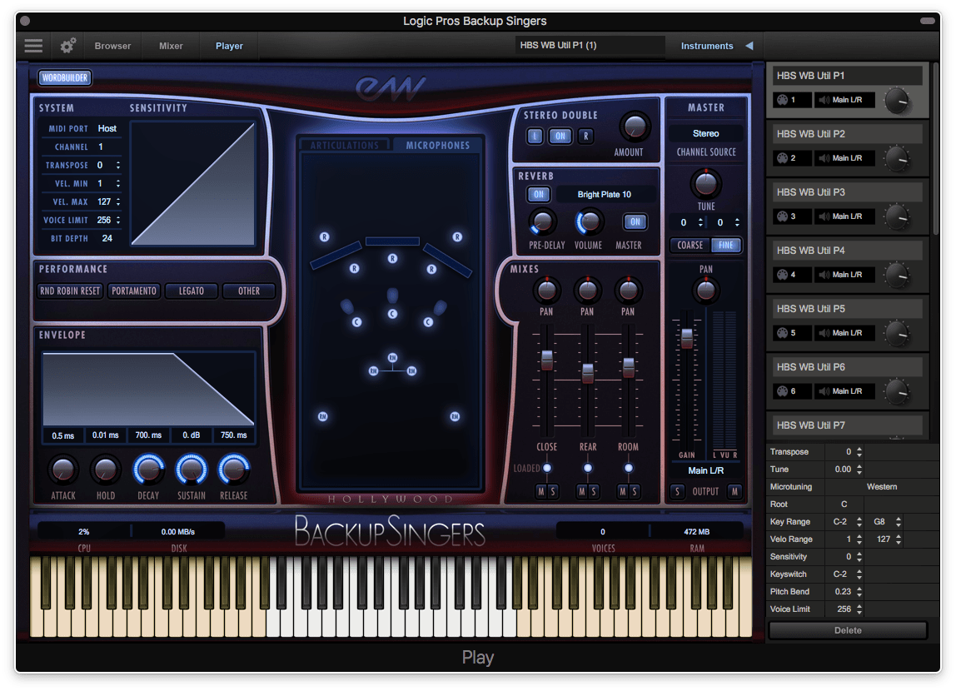
Task: Click the Master Pan knob
Action: pyautogui.click(x=705, y=290)
